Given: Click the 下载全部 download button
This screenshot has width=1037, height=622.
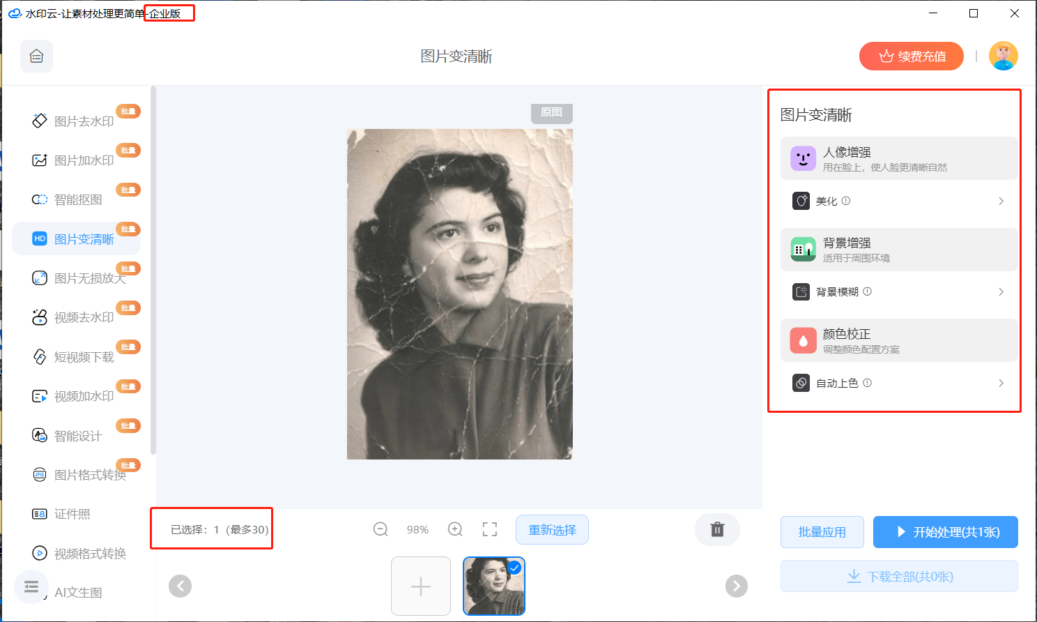Looking at the screenshot, I should (x=899, y=576).
